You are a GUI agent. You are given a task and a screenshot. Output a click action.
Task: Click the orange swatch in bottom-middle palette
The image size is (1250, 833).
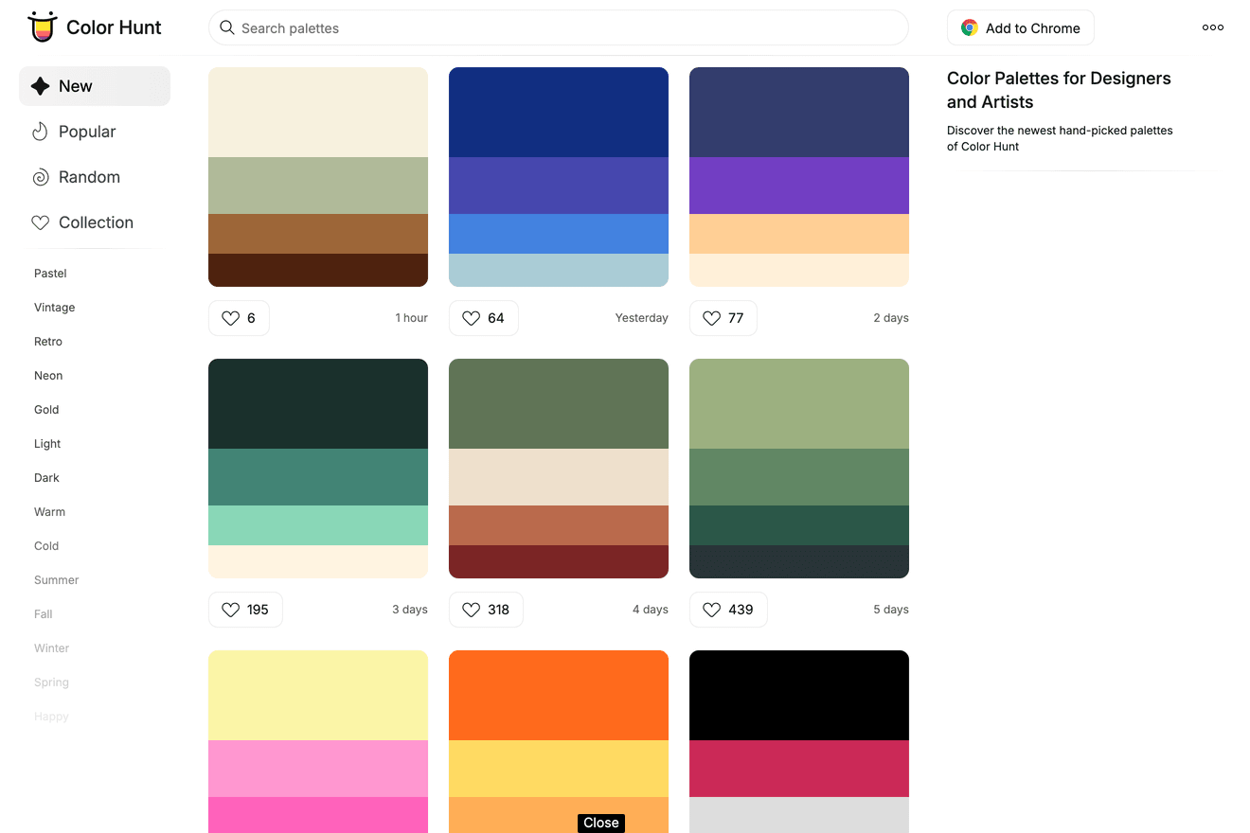[x=559, y=695]
